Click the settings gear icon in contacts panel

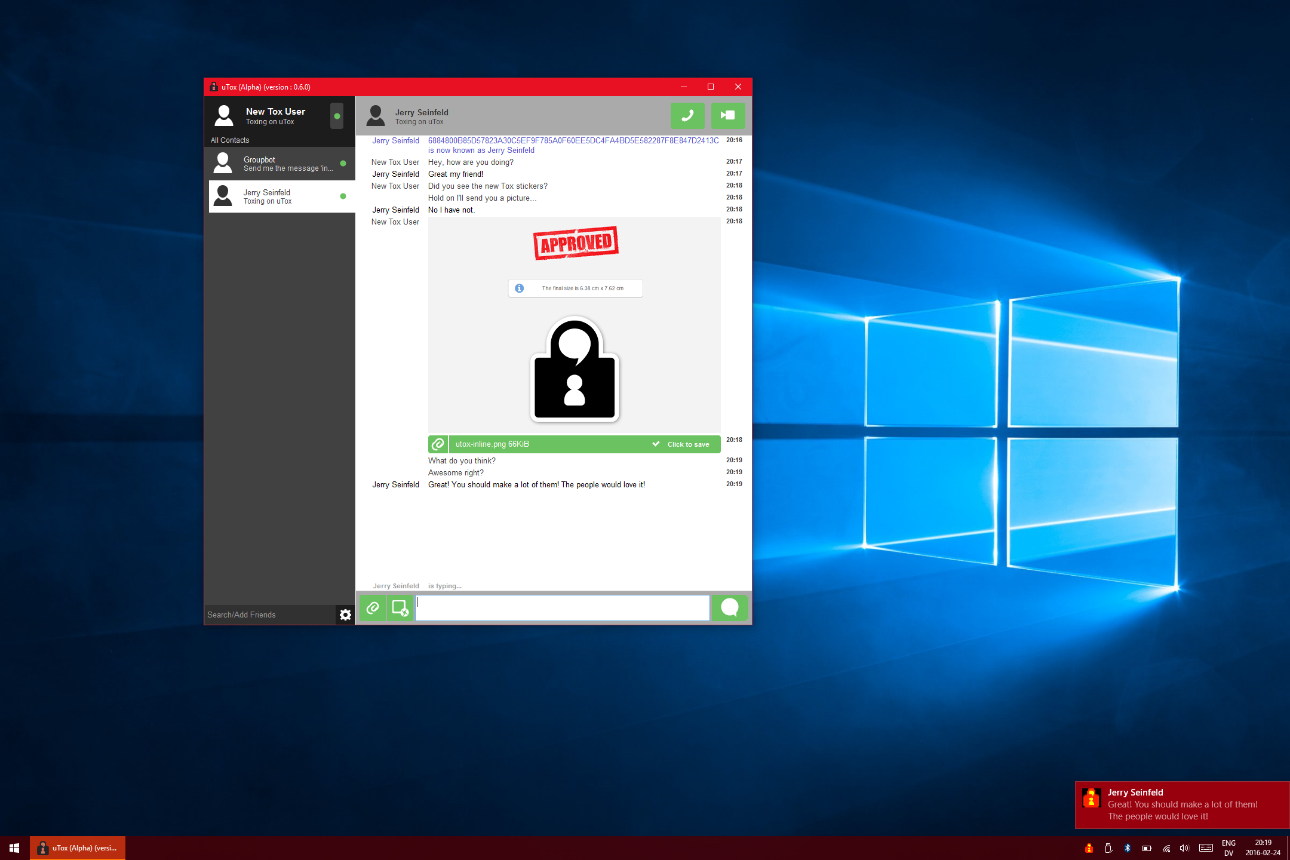coord(343,615)
